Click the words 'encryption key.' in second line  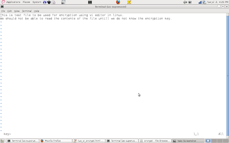pyautogui.click(x=158, y=19)
